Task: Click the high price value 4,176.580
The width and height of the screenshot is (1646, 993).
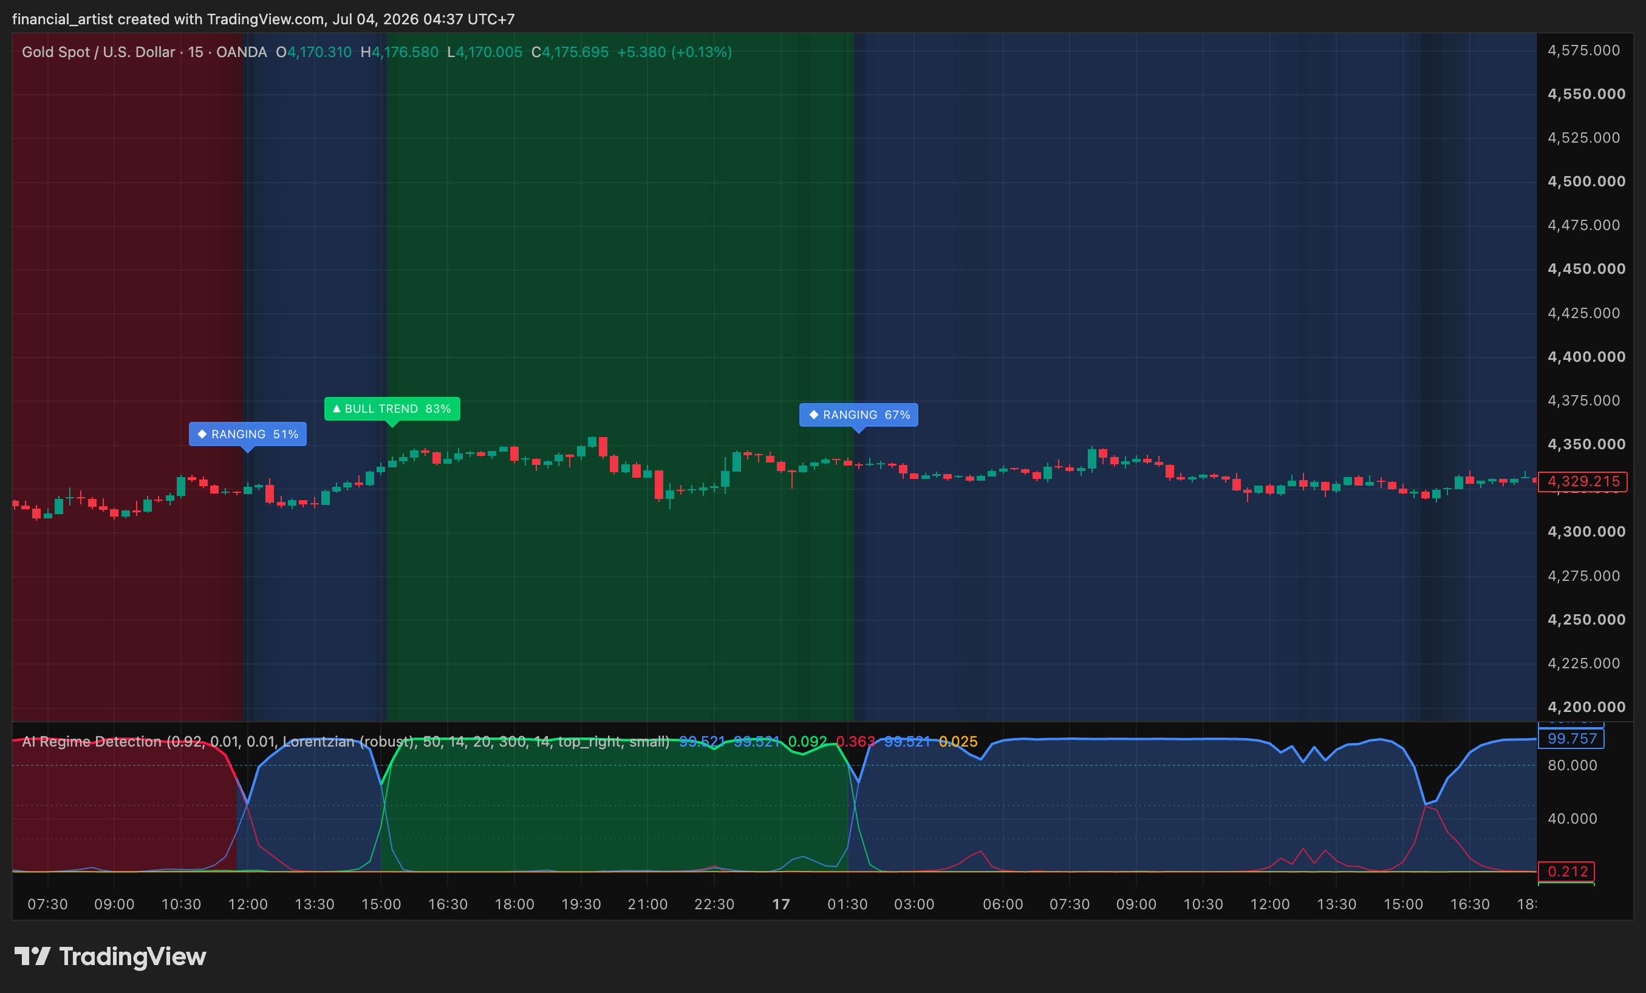Action: click(405, 52)
